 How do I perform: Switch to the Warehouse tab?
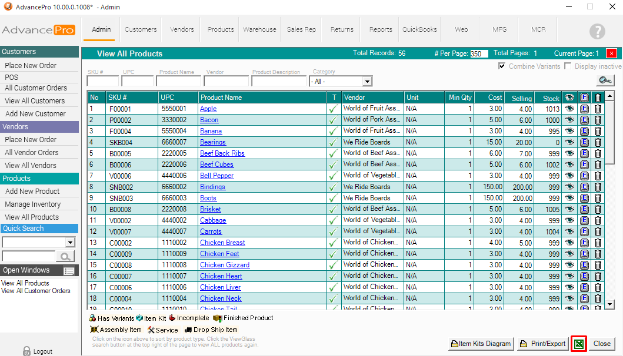click(x=259, y=29)
